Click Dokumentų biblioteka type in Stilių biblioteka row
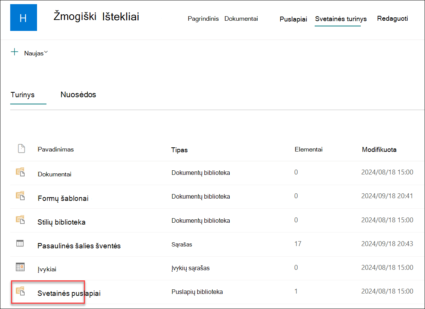Screen dimensions: 425x309 (201, 220)
